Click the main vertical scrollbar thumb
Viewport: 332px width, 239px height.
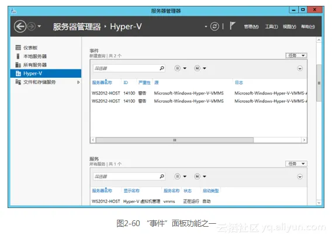tap(319, 83)
